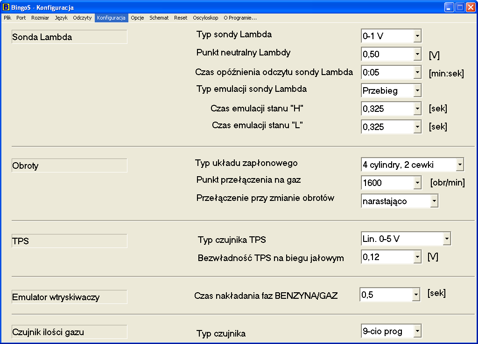The width and height of the screenshot is (478, 344).
Task: Click the "Typ sondy Lambda" label
Action: pyautogui.click(x=234, y=34)
